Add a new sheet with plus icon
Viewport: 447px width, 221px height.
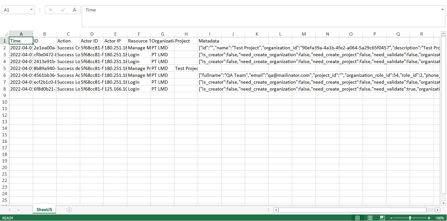[x=69, y=210]
